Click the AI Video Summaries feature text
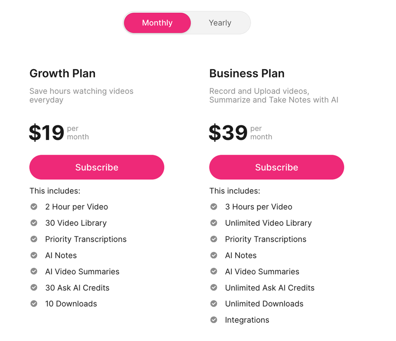 click(82, 271)
